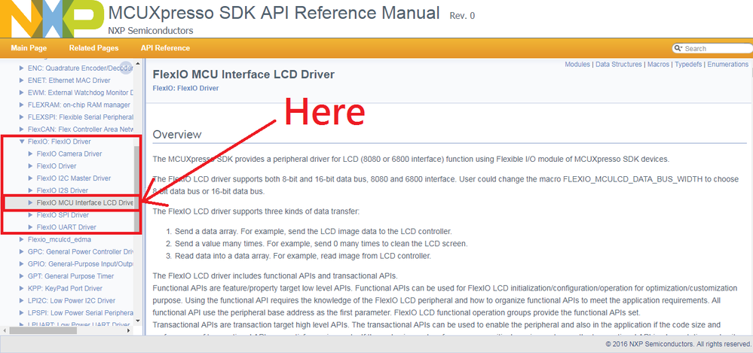
Task: Expand the GPIO: General-Purpose Input/Output arrow
Action: point(22,263)
